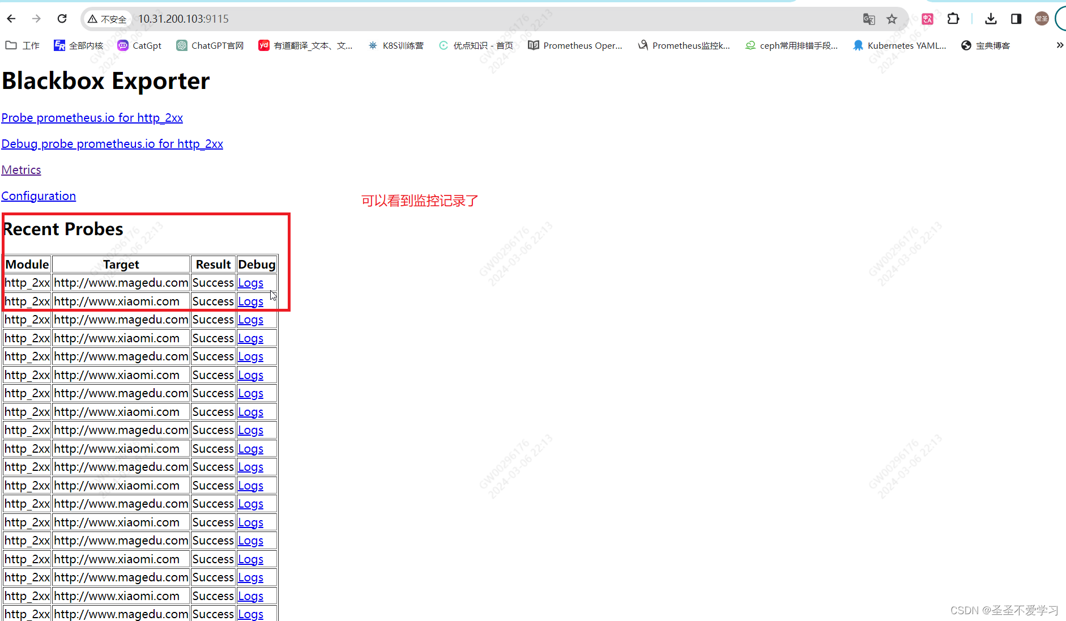Open the Kubernetes YAML... bookmark
The height and width of the screenshot is (621, 1066).
(x=899, y=45)
